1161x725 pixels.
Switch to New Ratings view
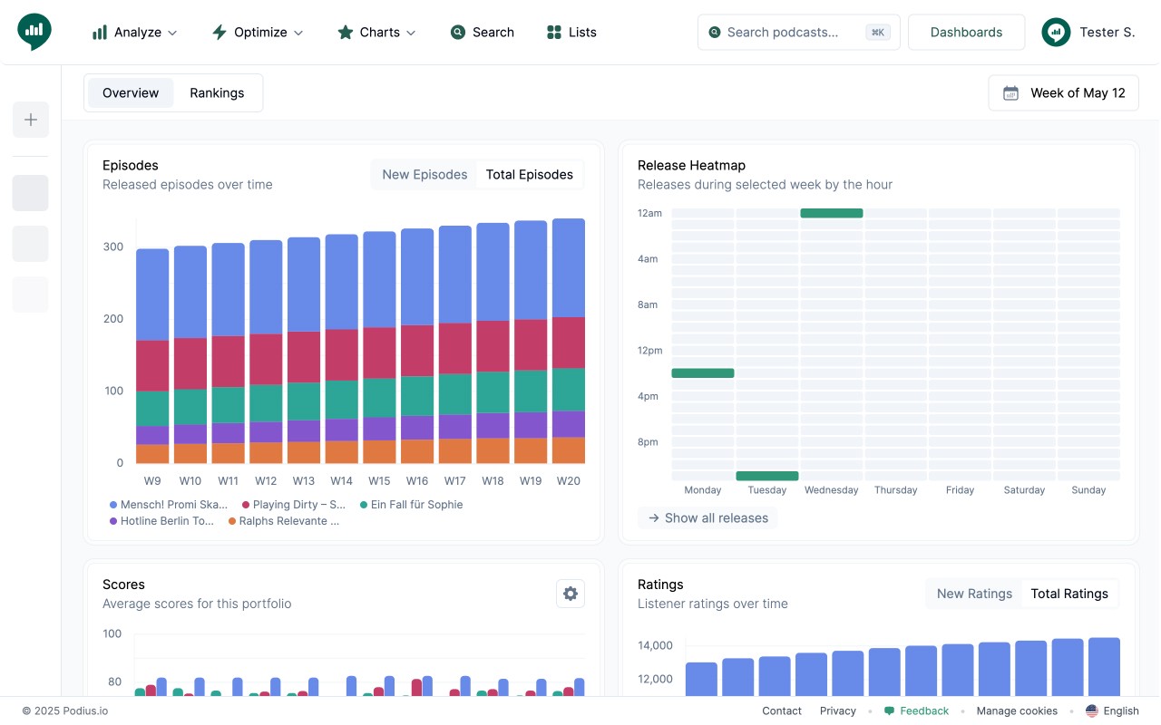(974, 594)
